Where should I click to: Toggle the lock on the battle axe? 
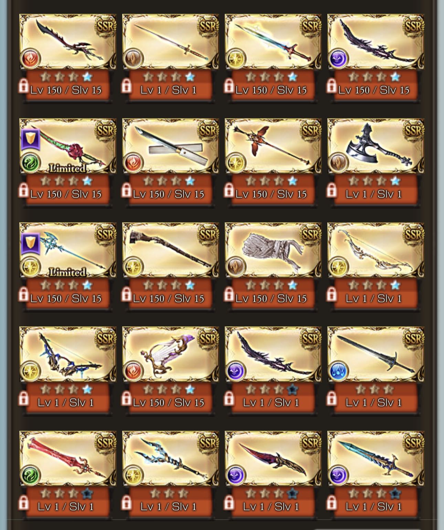point(331,190)
